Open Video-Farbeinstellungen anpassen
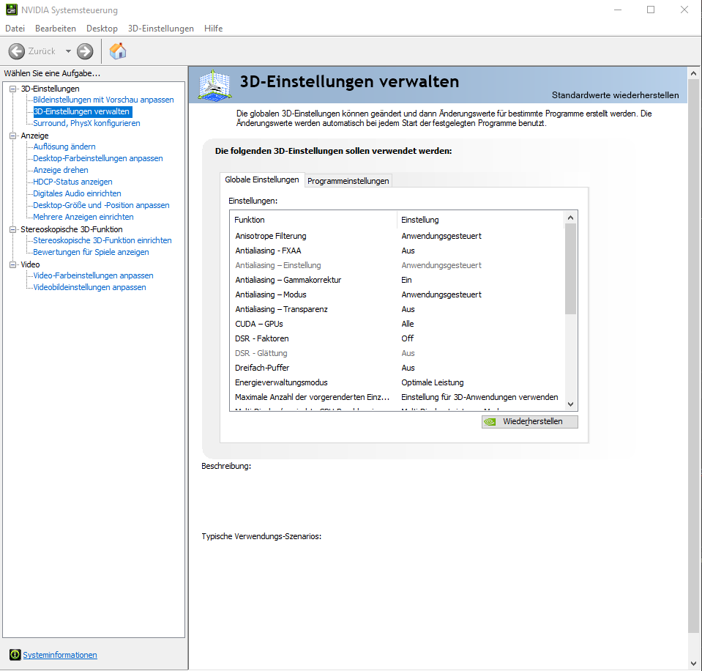 click(x=93, y=275)
